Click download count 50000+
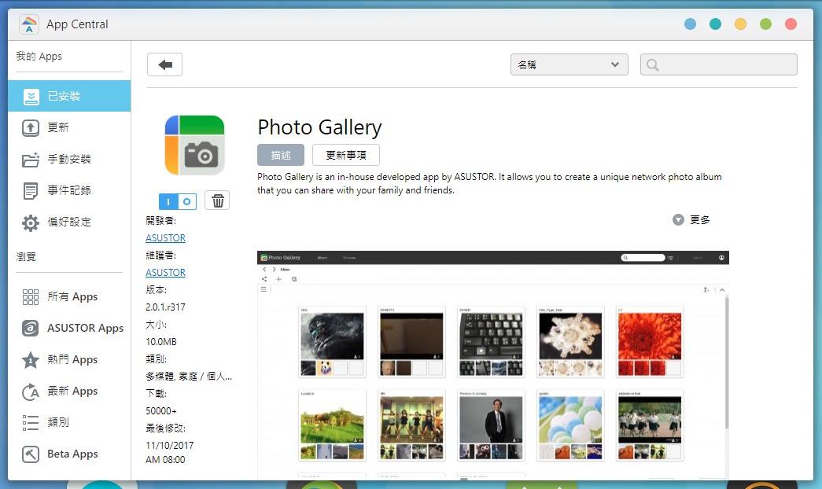 coord(161,411)
